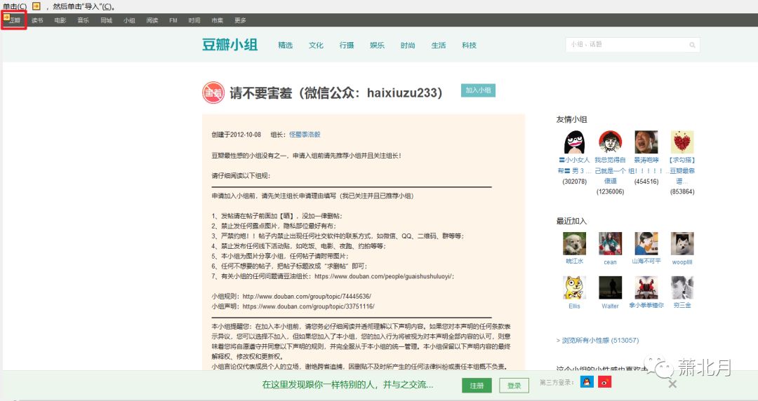Open the 小组规则 topic/74445636 link
The image size is (758, 401).
(307, 296)
